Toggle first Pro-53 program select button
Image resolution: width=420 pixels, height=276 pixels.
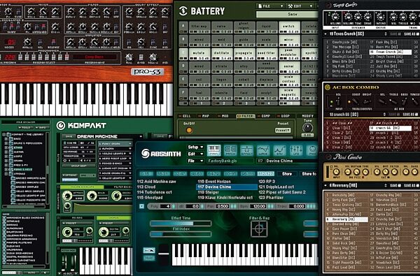pos(20,57)
